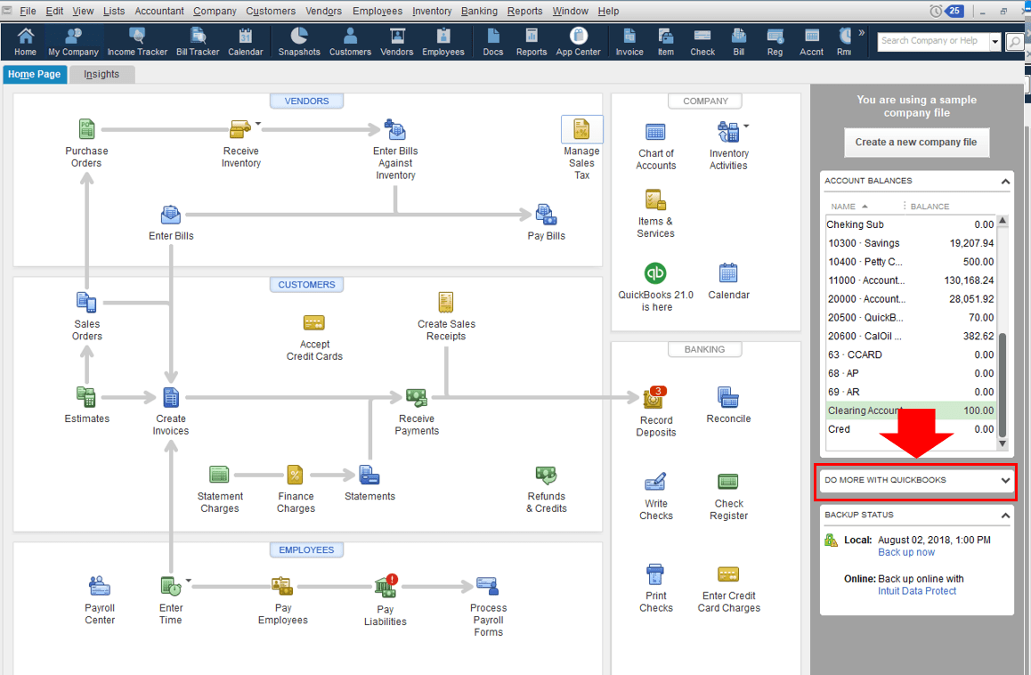Open Purchase Orders icon
The image size is (1031, 675).
click(x=86, y=129)
